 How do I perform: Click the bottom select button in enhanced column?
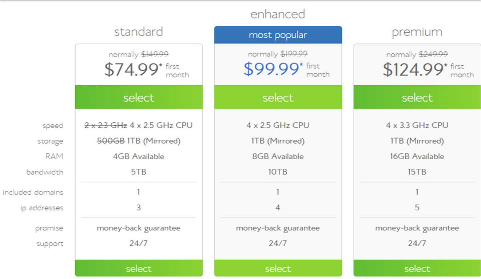coord(278,268)
